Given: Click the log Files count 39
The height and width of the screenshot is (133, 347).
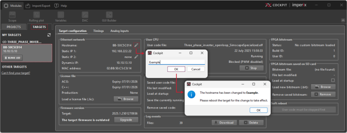Looking at the screenshot, I should coord(181,123).
